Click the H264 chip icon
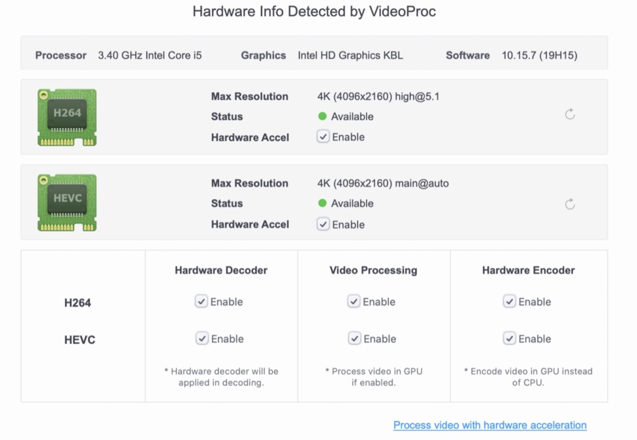Screen dimensions: 637x440 (x=67, y=117)
